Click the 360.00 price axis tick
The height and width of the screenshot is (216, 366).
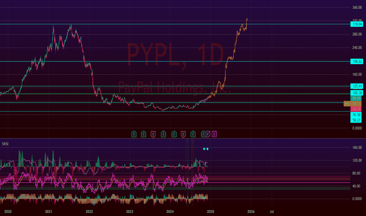coord(357,7)
